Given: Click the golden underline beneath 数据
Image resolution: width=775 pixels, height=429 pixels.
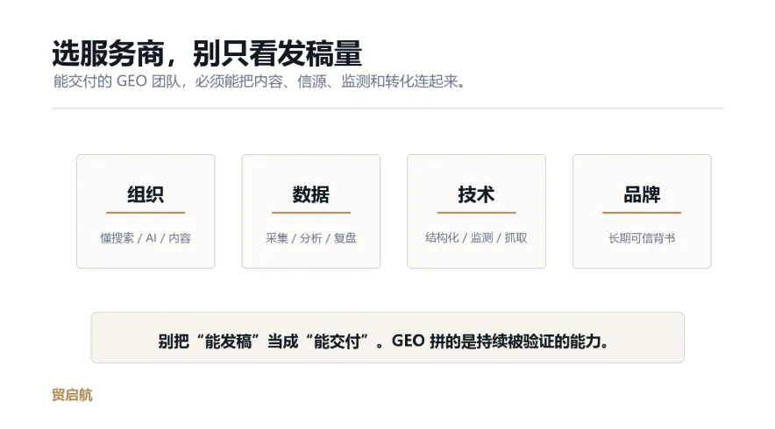Looking at the screenshot, I should click(x=311, y=213).
